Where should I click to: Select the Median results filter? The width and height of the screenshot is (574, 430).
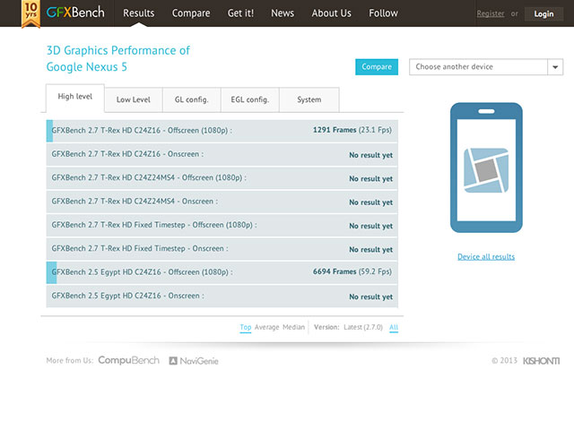[293, 327]
